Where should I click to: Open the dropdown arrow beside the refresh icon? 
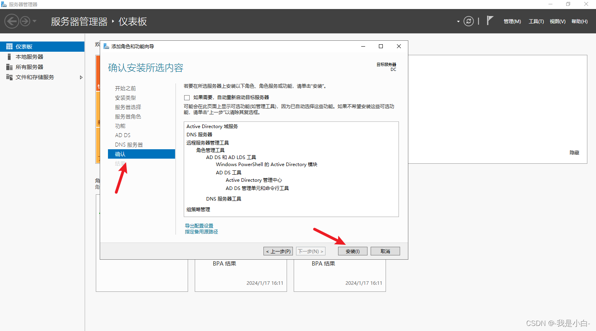458,22
